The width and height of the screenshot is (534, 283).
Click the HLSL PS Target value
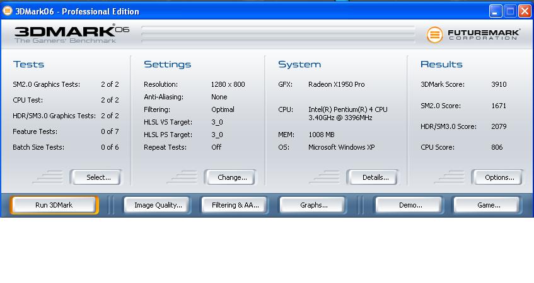(217, 135)
